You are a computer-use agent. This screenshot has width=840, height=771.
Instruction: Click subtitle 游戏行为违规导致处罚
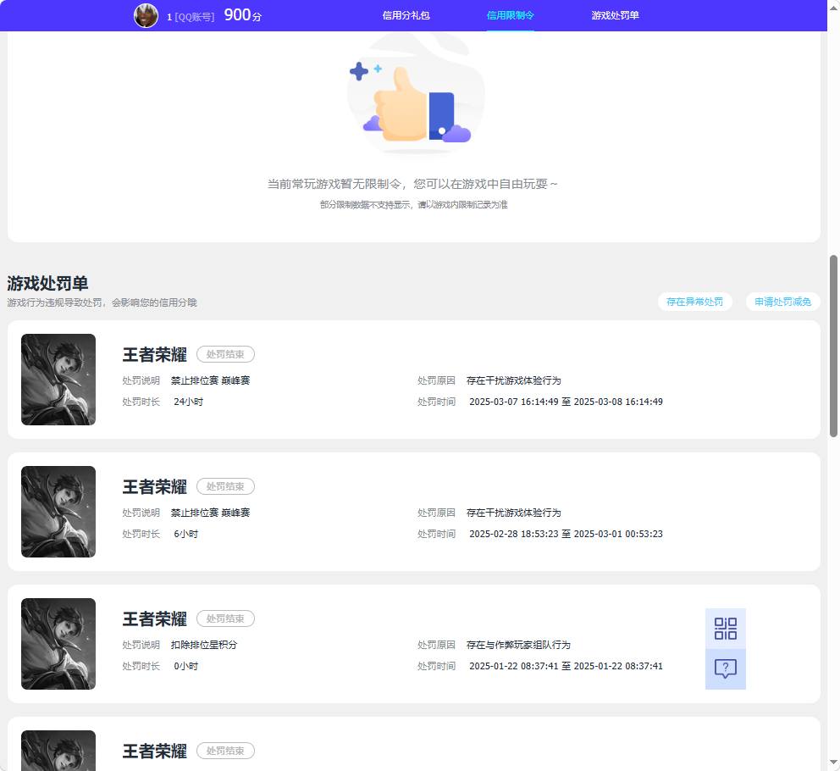coord(102,303)
